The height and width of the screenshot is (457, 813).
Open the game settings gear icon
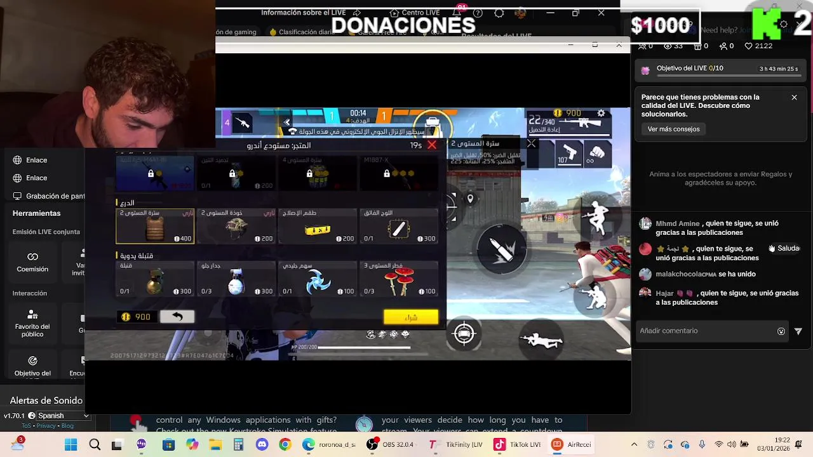601,114
